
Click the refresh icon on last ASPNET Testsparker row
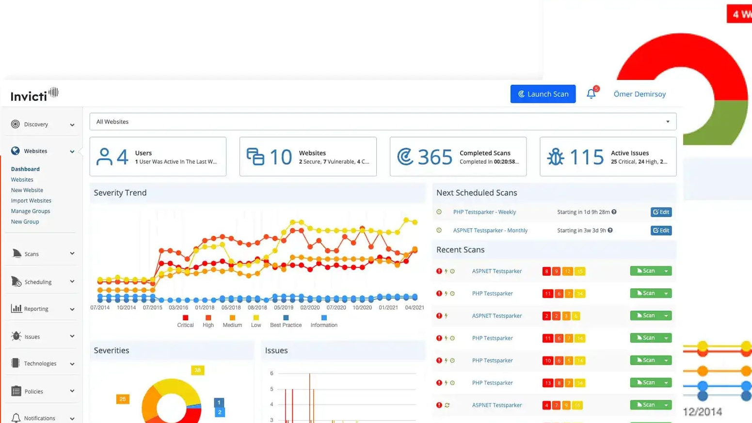coord(447,405)
